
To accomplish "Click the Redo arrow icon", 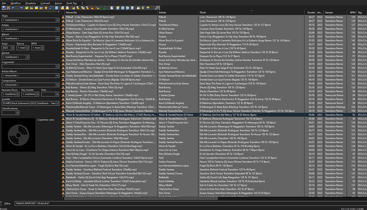I will point(21,8).
